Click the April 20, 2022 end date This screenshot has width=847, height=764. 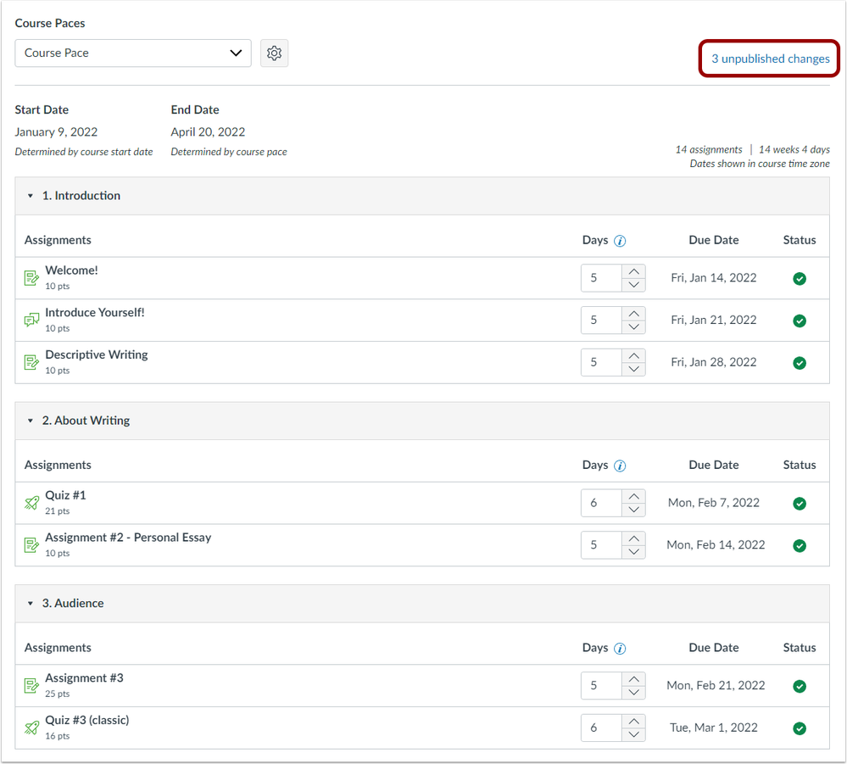click(208, 131)
